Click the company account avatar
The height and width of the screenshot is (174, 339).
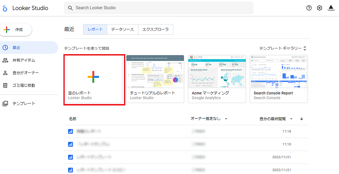coord(331,8)
